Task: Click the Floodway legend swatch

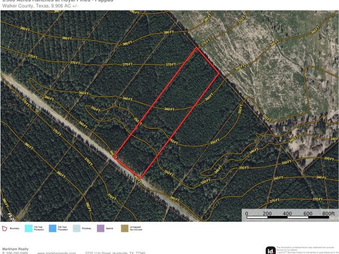Action: pos(76,229)
